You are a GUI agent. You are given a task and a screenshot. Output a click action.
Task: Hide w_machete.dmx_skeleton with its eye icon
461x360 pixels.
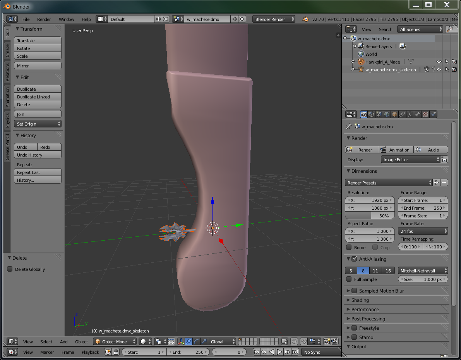439,69
